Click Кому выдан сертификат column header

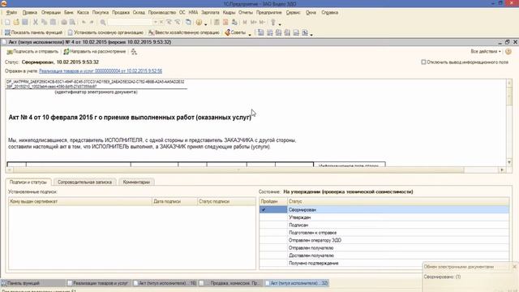pyautogui.click(x=80, y=201)
